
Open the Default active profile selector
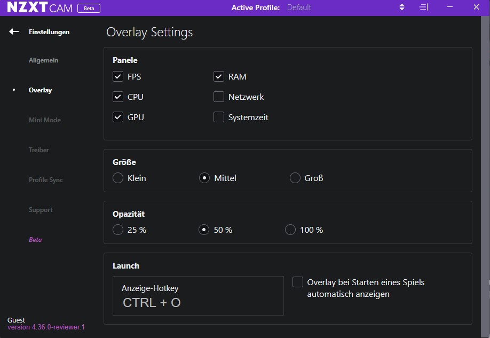click(x=298, y=7)
